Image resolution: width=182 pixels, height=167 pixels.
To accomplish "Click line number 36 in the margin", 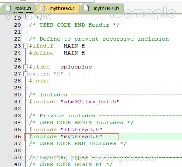I will [x=17, y=136].
